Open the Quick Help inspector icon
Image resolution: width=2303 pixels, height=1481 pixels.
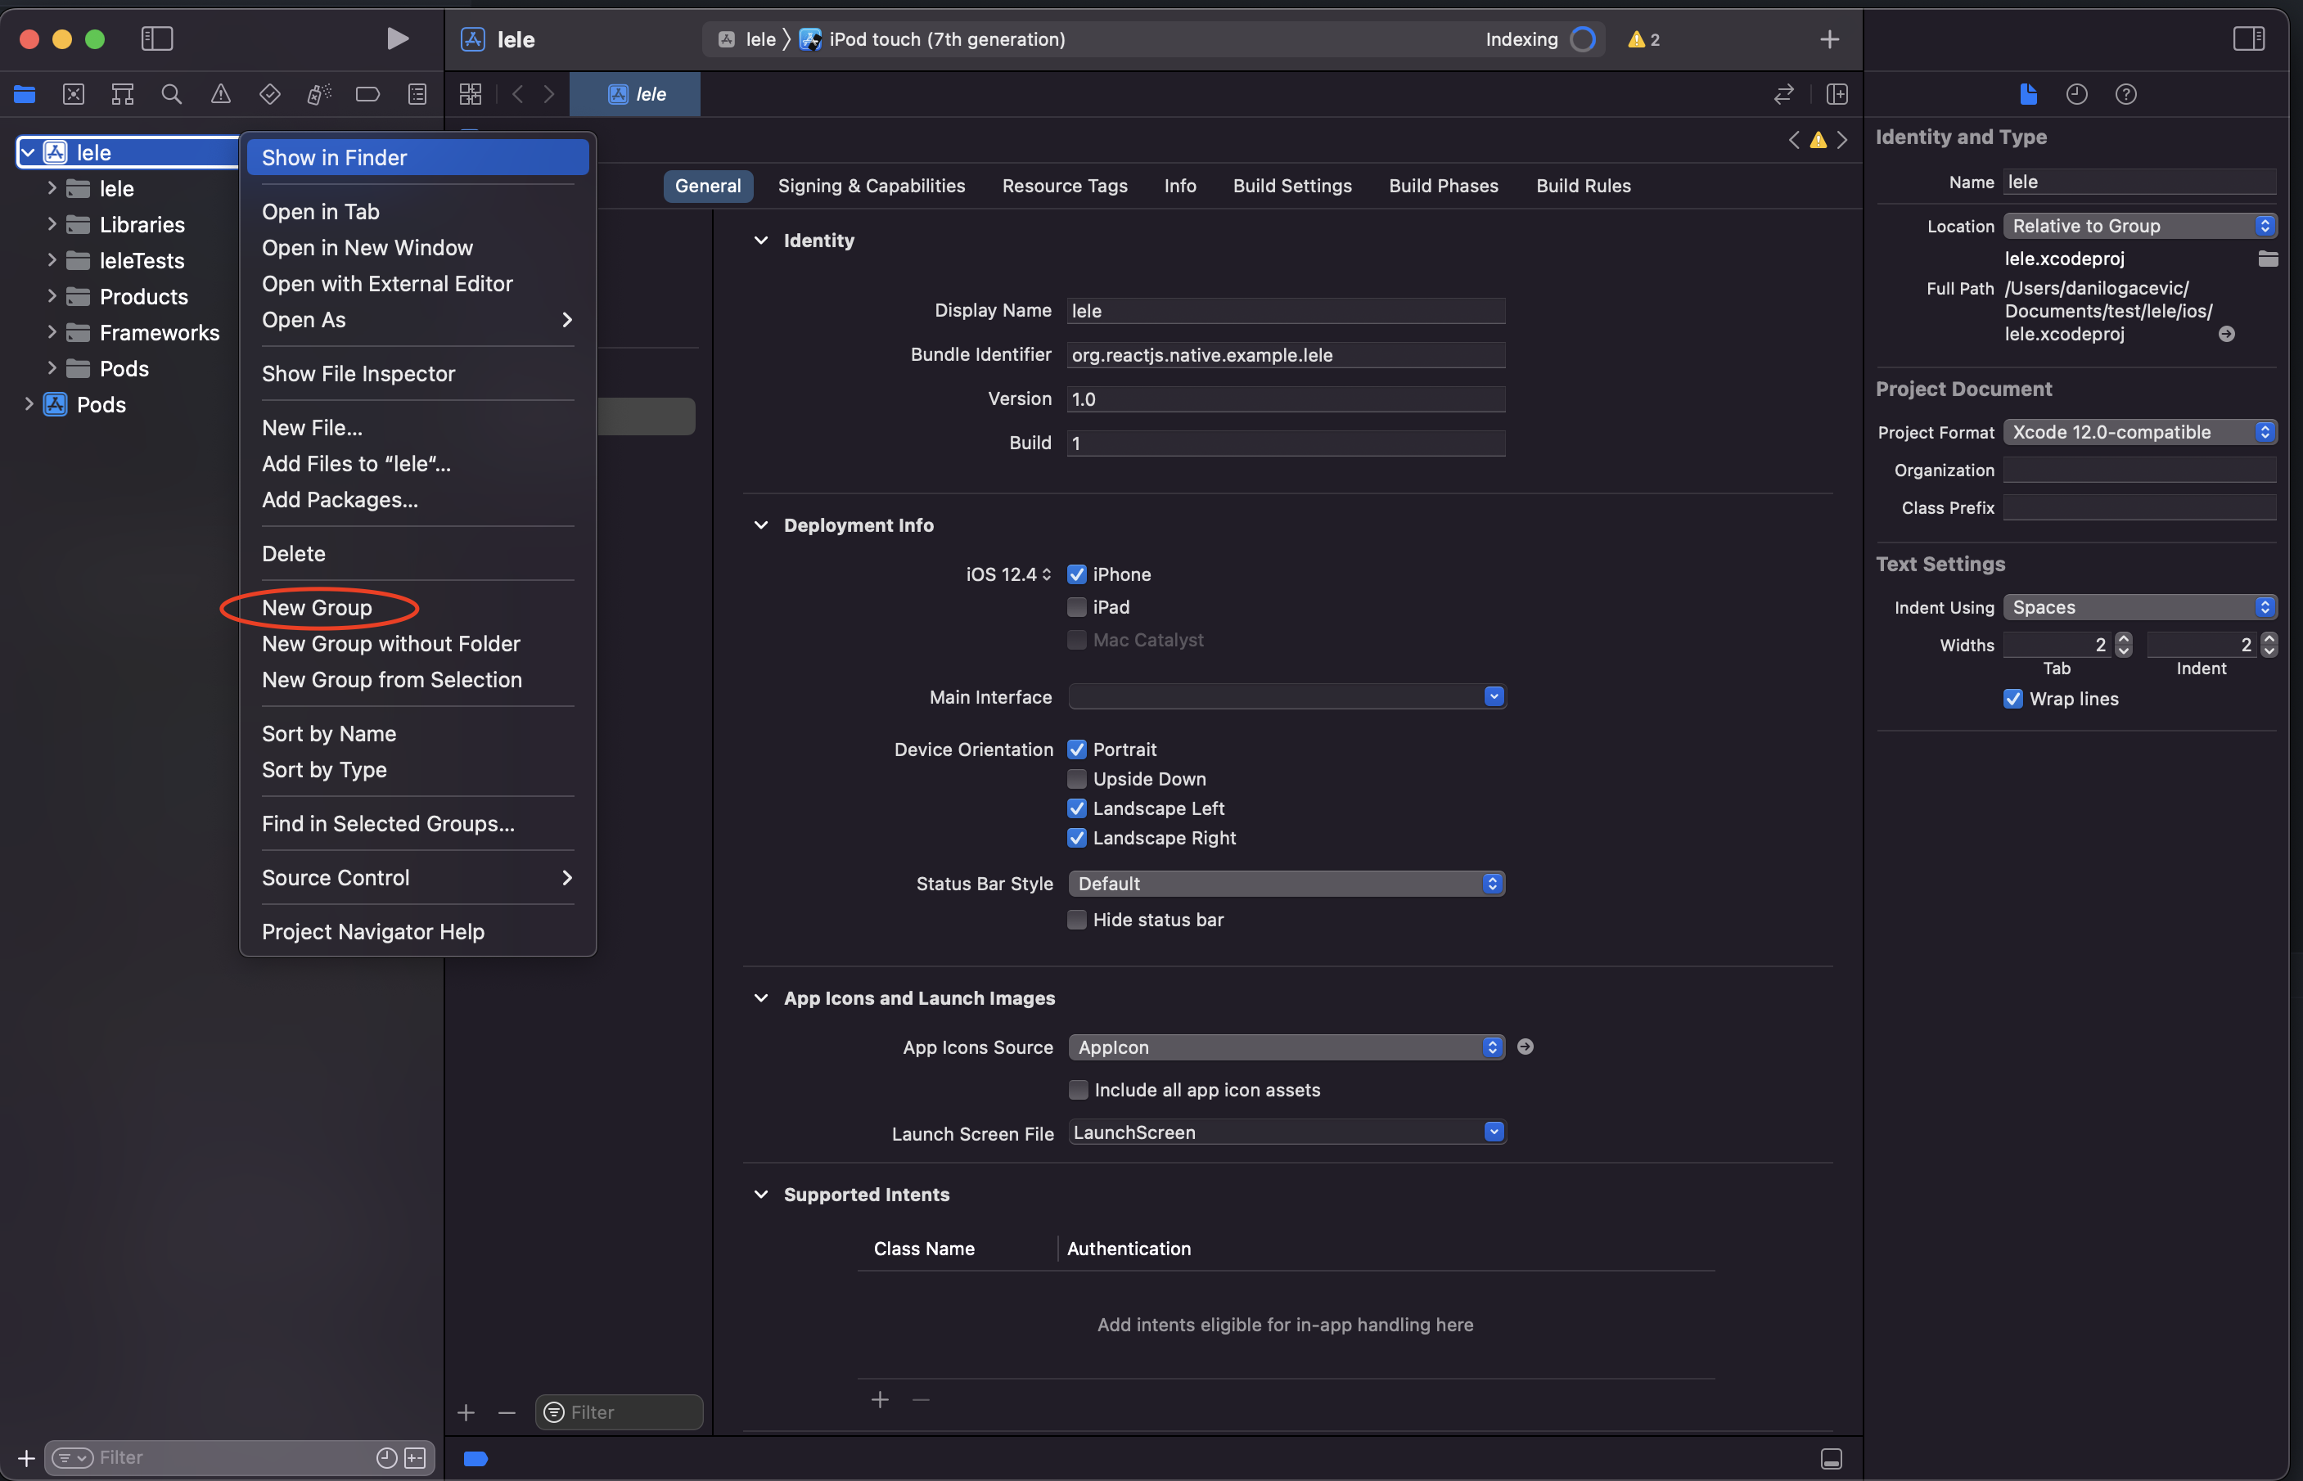point(2125,94)
